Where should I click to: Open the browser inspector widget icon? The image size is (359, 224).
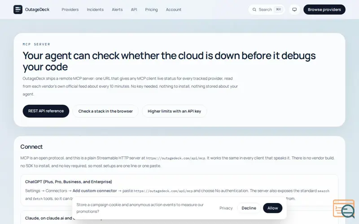click(x=344, y=209)
